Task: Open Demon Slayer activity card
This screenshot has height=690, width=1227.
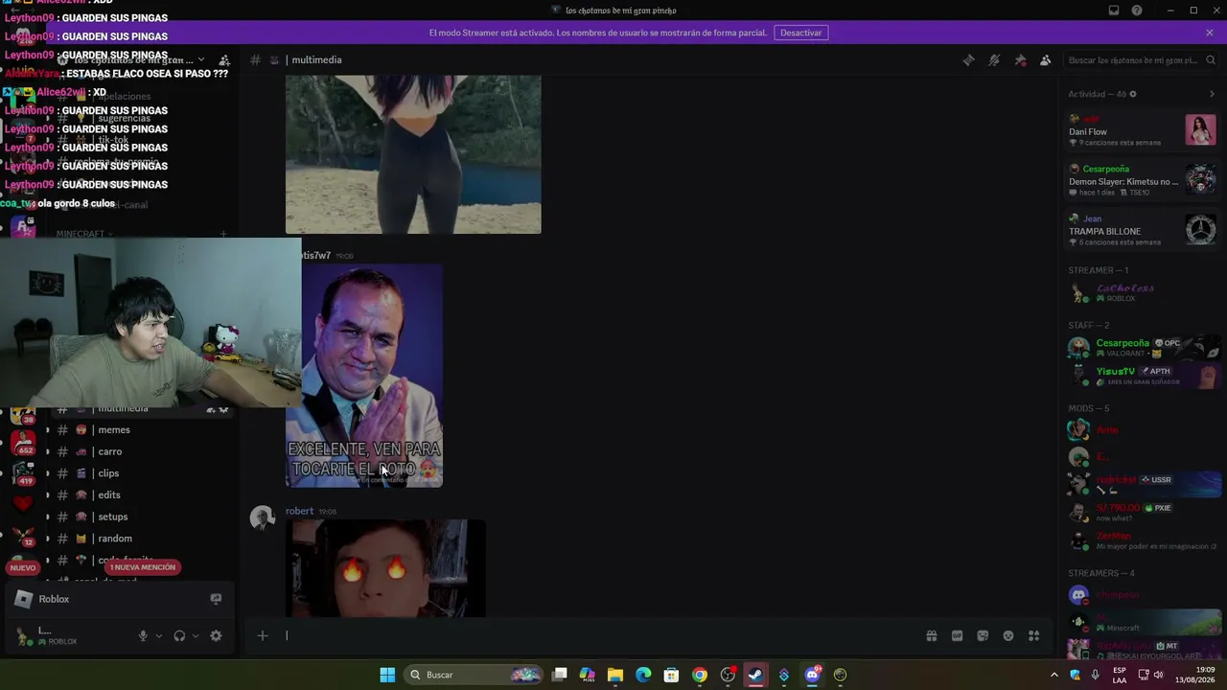Action: [1142, 180]
